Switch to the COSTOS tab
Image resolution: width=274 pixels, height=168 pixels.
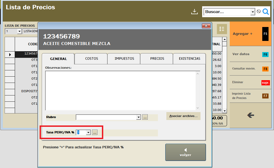pyautogui.click(x=91, y=59)
